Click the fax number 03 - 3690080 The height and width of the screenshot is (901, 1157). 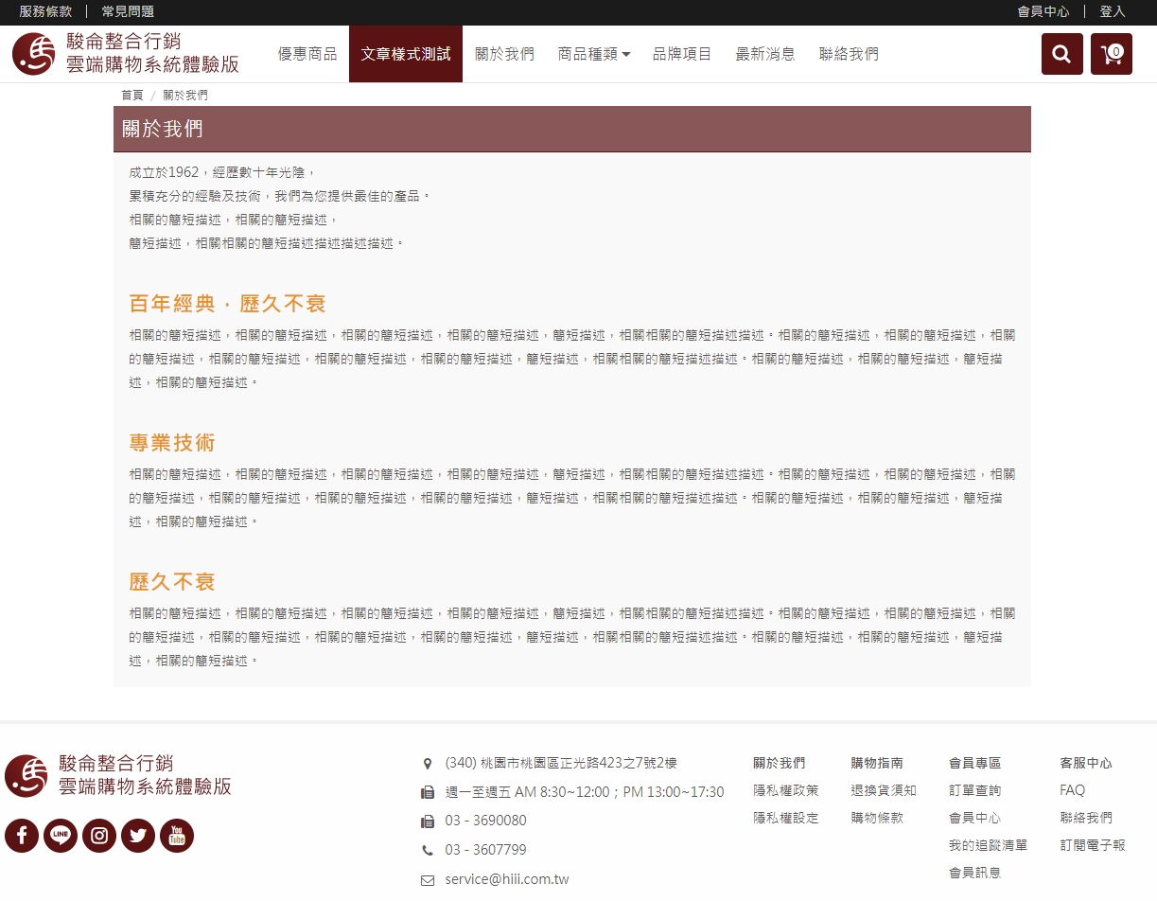click(x=485, y=821)
